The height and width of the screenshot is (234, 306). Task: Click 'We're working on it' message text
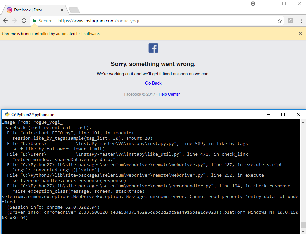(153, 74)
